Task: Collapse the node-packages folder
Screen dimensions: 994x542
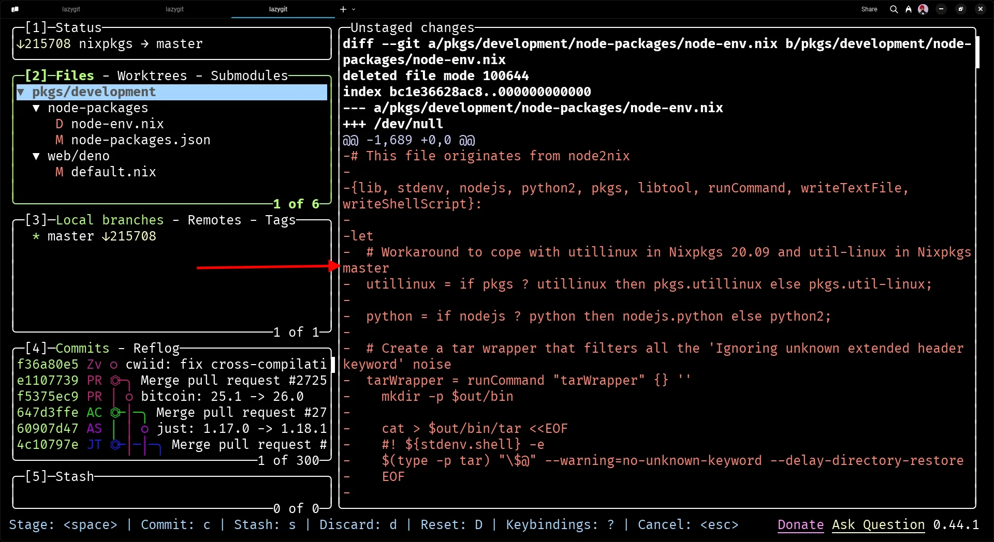Action: point(36,108)
